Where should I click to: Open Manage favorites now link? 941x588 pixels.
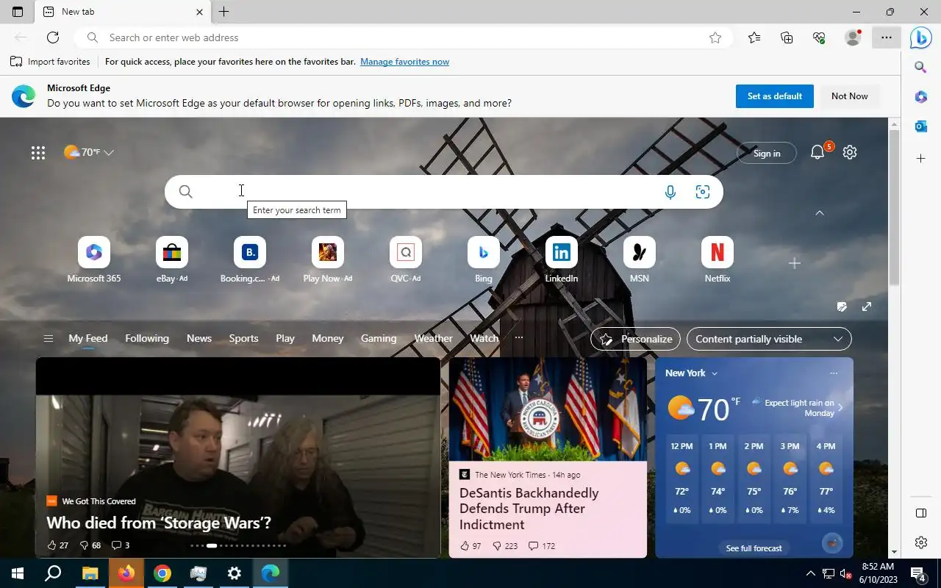pyautogui.click(x=404, y=62)
